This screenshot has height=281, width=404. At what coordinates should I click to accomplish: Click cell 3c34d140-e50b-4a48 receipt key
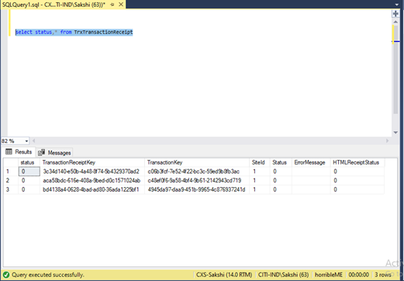point(92,172)
